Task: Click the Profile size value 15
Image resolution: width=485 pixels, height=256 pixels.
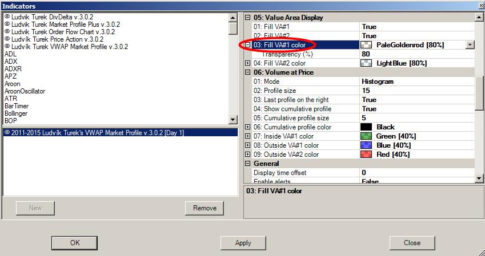Action: [416, 91]
